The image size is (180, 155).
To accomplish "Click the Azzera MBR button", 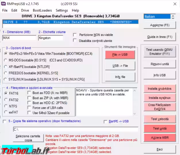I will pos(160,137).
